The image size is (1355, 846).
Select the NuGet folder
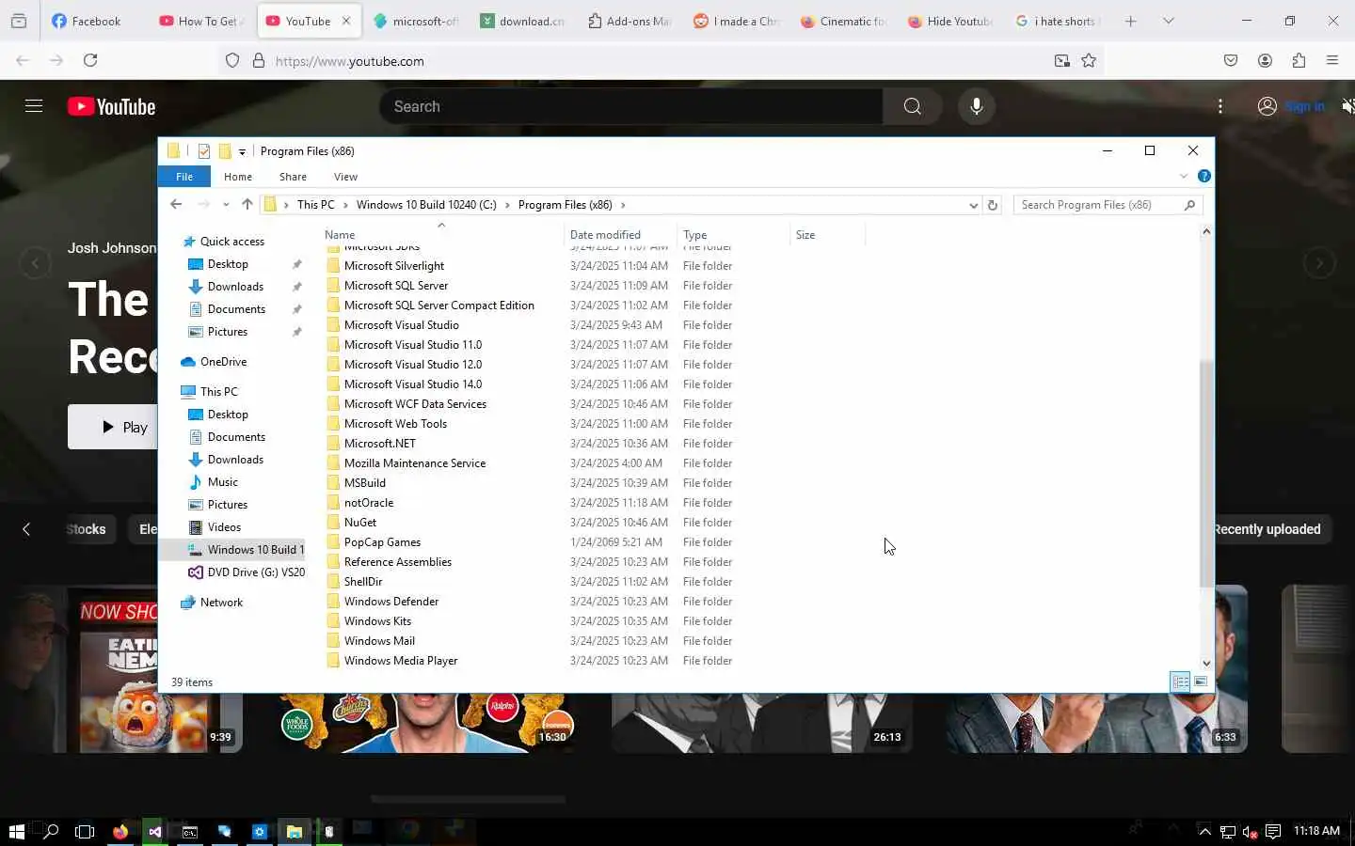click(x=360, y=523)
